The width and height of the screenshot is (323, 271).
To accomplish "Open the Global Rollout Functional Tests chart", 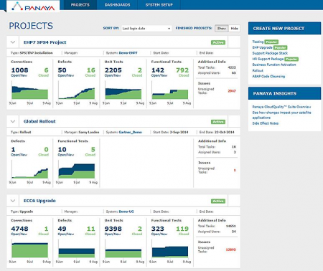I will click(x=77, y=170).
